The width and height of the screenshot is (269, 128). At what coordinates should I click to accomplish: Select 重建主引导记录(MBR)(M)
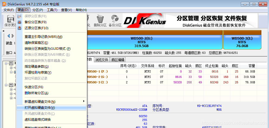(51, 37)
